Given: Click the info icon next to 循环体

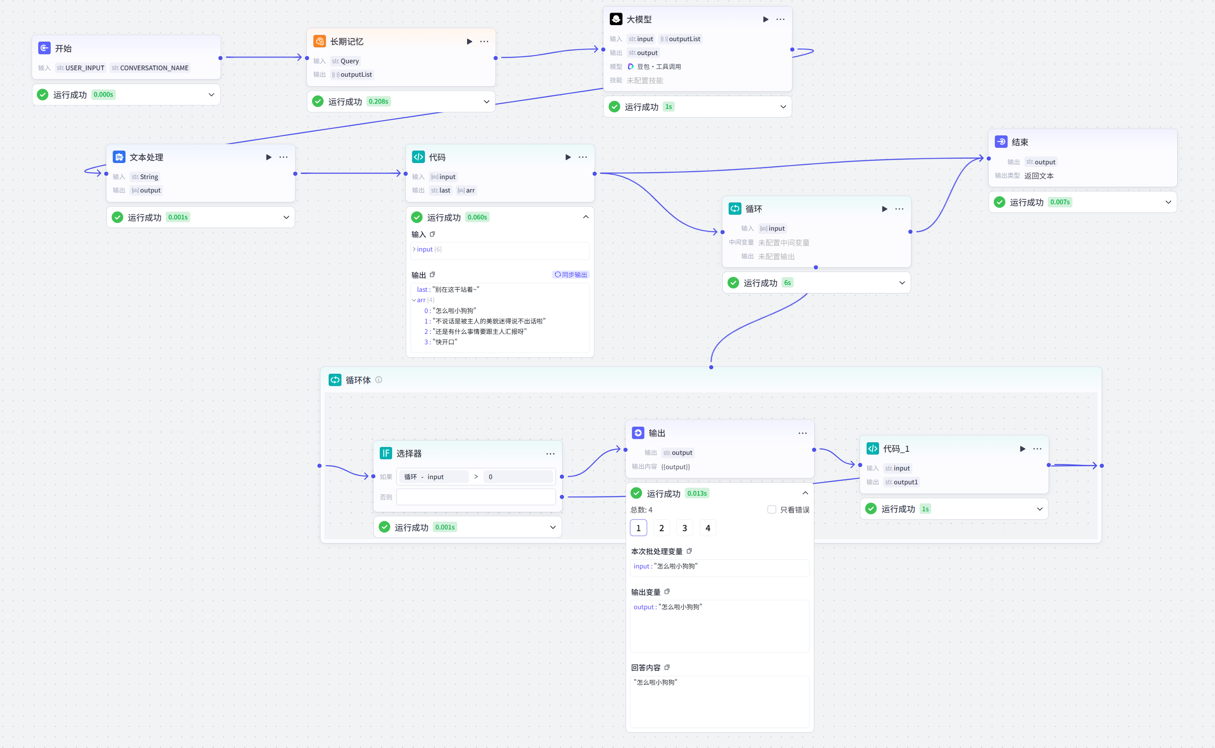Looking at the screenshot, I should 379,380.
